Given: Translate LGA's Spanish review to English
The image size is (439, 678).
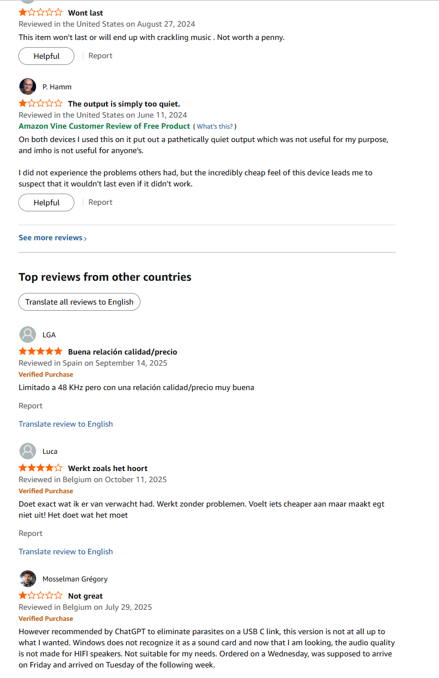Looking at the screenshot, I should pos(65,424).
